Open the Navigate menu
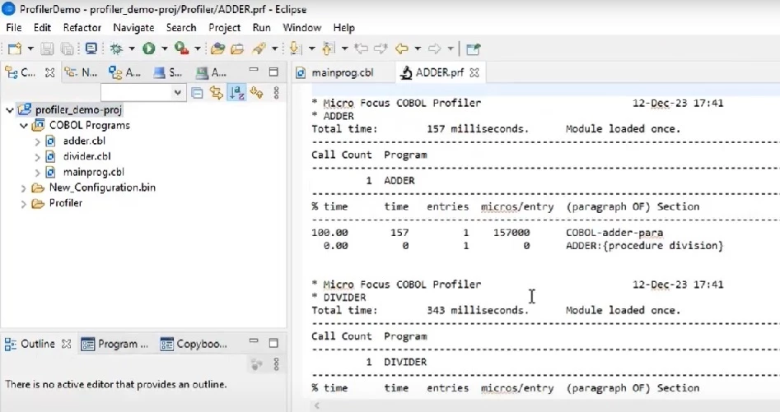 [x=133, y=28]
